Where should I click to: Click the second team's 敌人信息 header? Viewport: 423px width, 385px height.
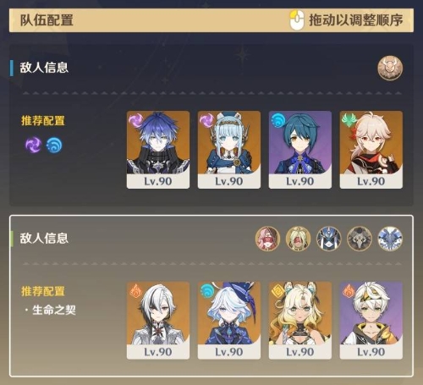tap(44, 239)
